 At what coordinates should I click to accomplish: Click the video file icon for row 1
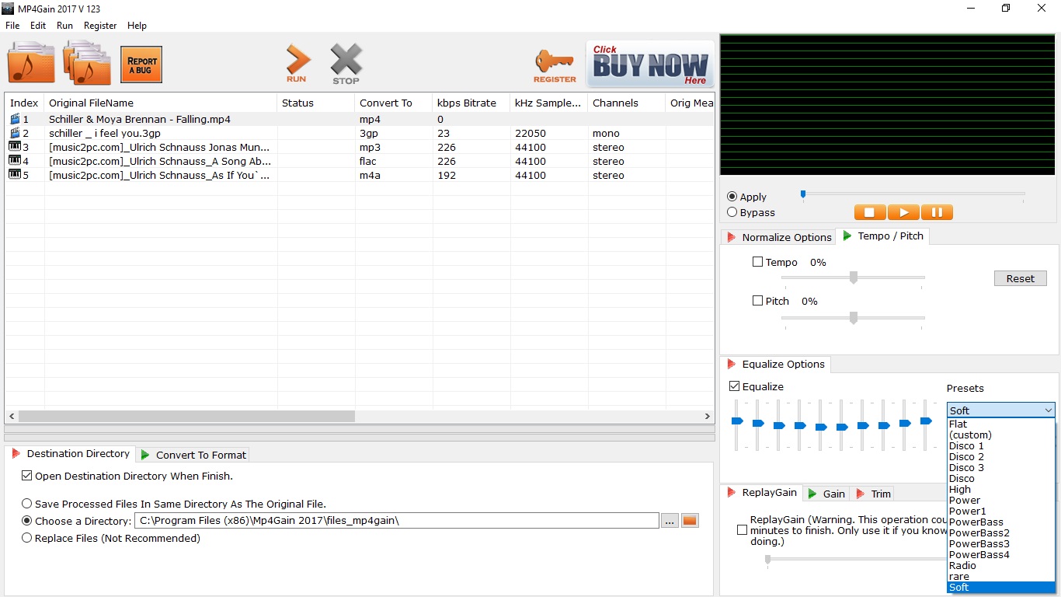pos(15,120)
